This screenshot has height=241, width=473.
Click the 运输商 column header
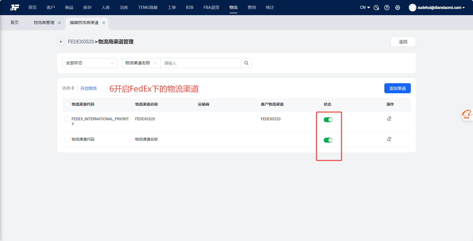tap(204, 104)
